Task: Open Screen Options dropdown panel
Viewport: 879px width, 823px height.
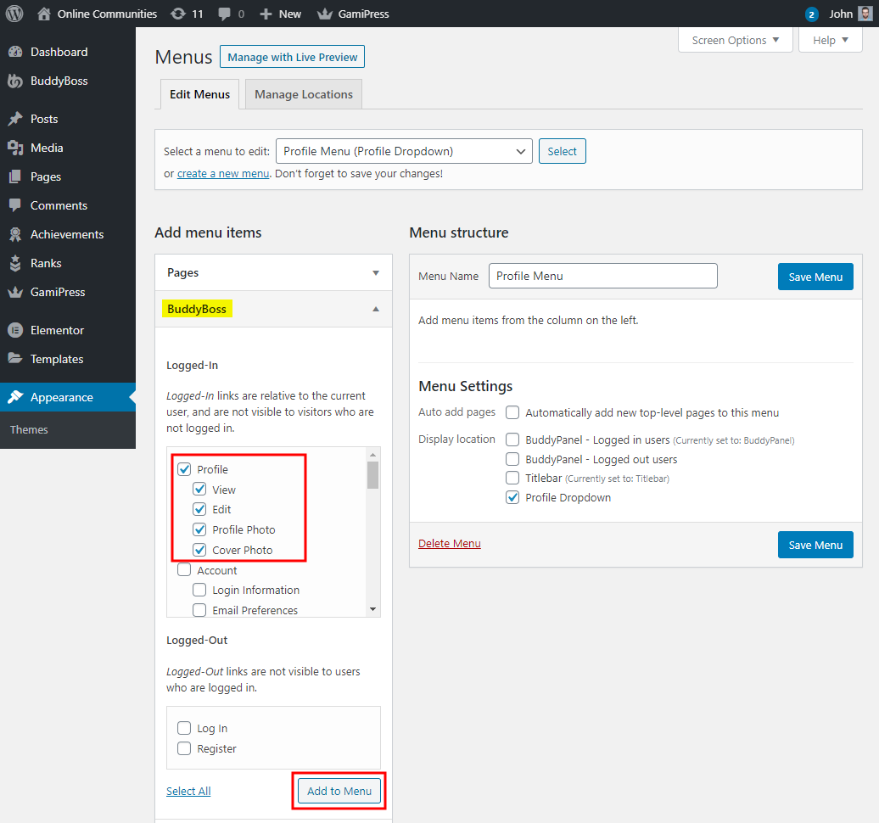Action: [735, 40]
